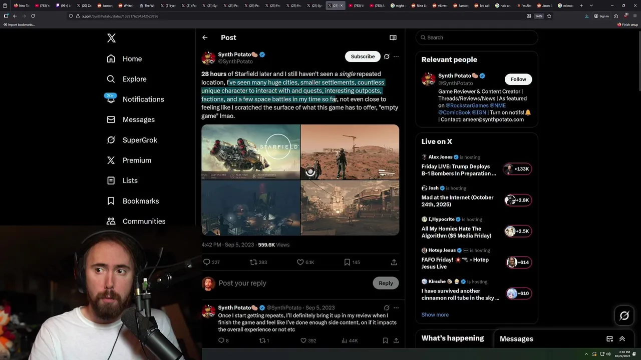Bookmark this page with star icon

tap(549, 16)
